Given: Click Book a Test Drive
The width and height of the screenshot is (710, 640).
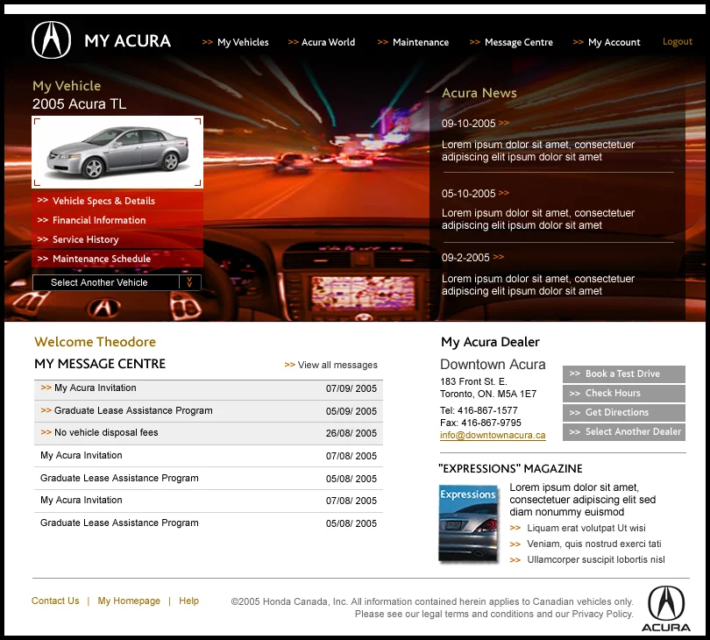Looking at the screenshot, I should coord(624,374).
